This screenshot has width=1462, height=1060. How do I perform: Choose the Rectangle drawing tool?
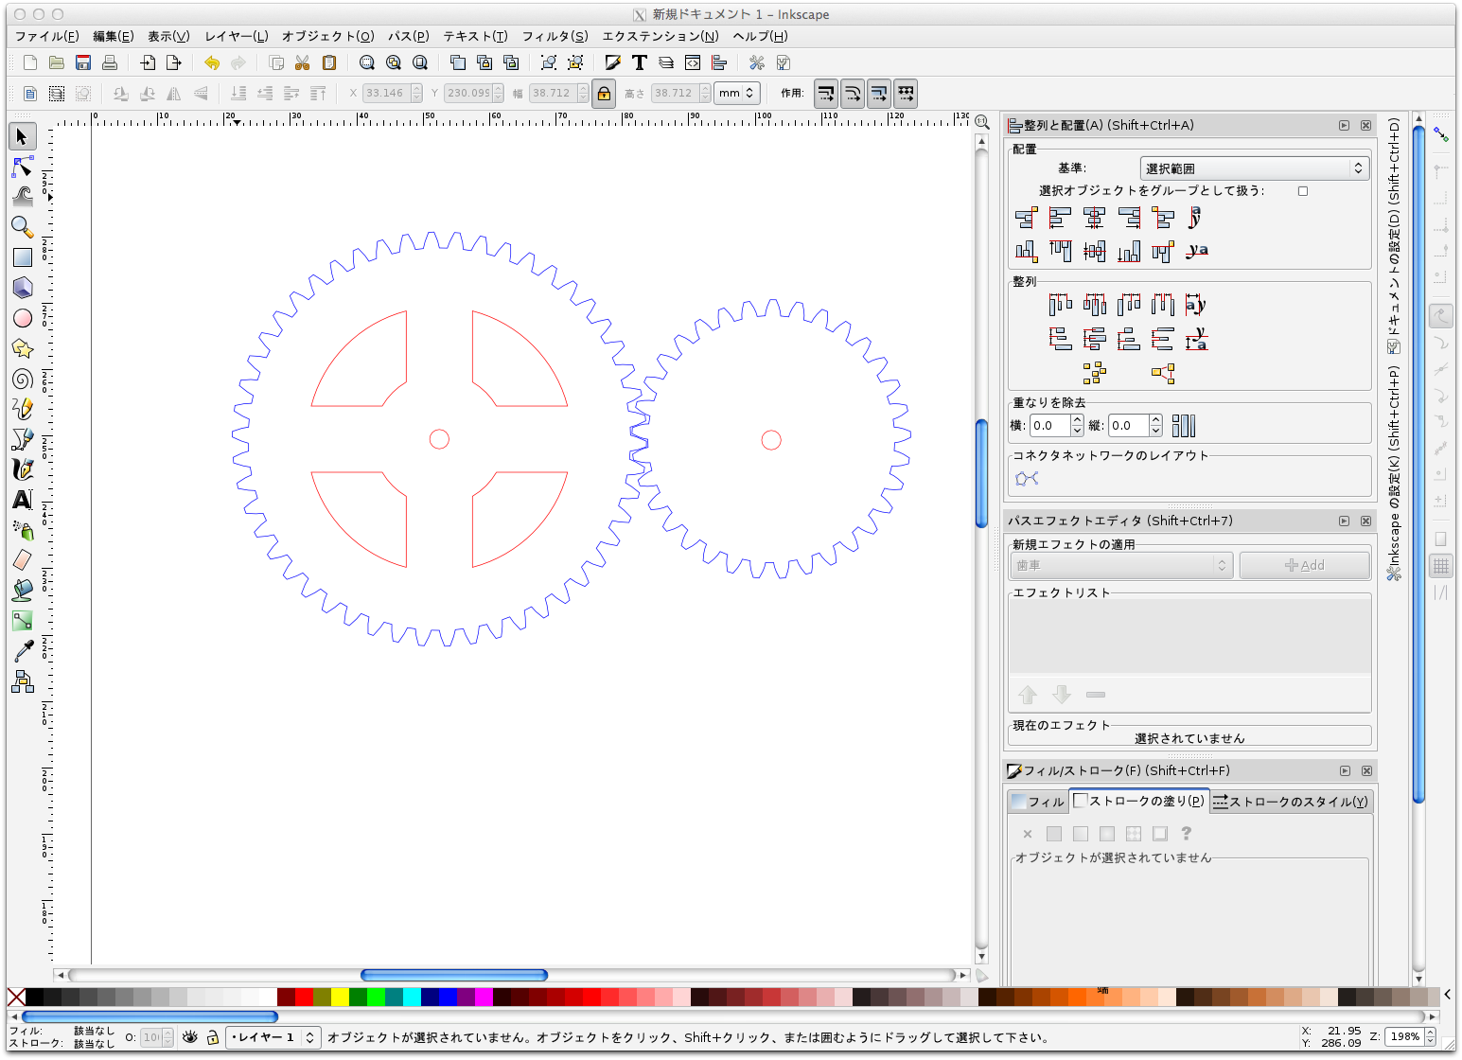[x=23, y=257]
